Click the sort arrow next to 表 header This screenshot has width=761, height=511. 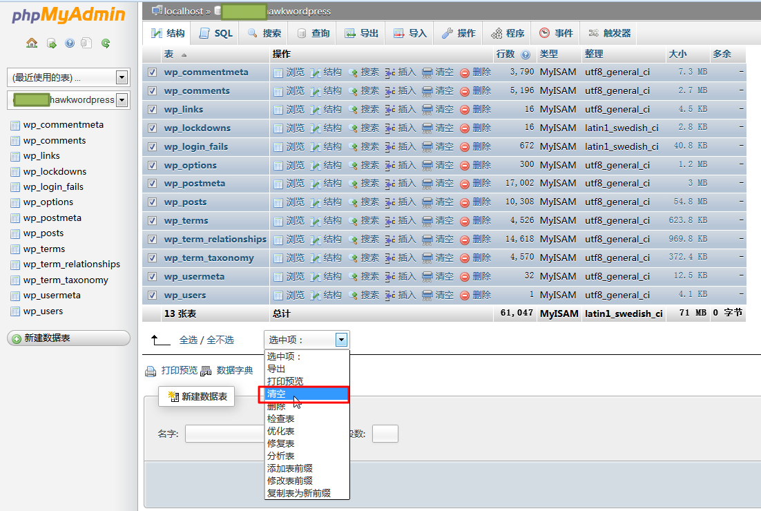(x=184, y=55)
